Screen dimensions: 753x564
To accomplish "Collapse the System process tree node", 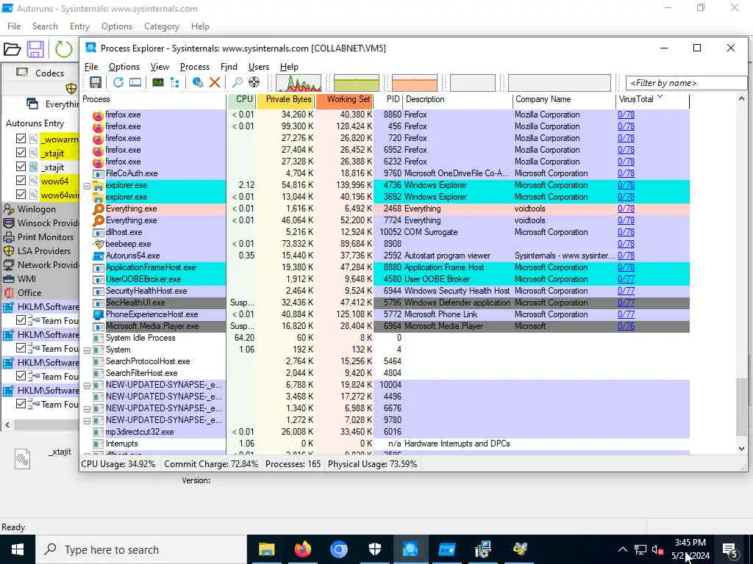I will [87, 350].
